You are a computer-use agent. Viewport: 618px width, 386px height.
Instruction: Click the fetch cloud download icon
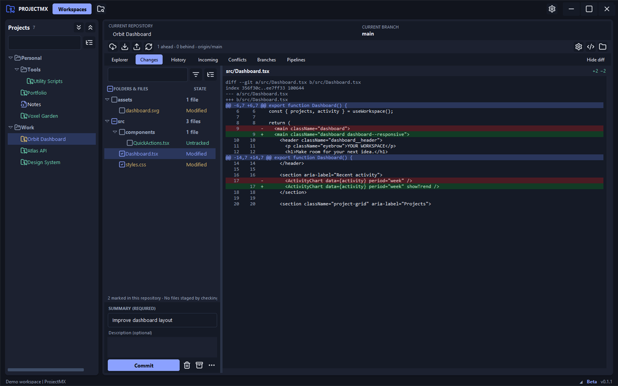(113, 47)
